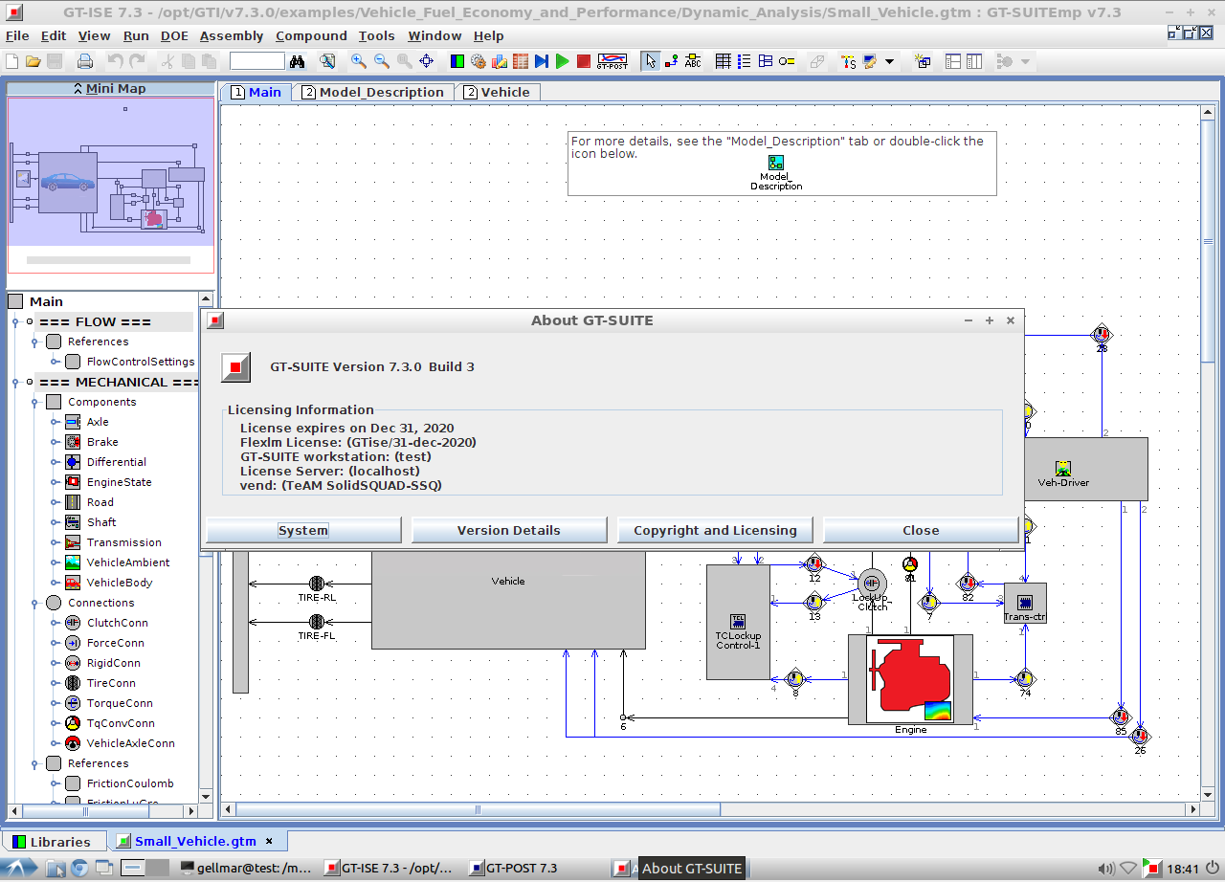Open the gellmar@test terminal from taskbar

pos(245,868)
